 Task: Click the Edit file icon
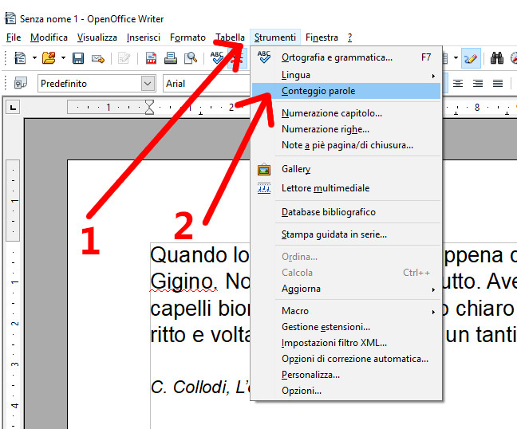(x=124, y=58)
